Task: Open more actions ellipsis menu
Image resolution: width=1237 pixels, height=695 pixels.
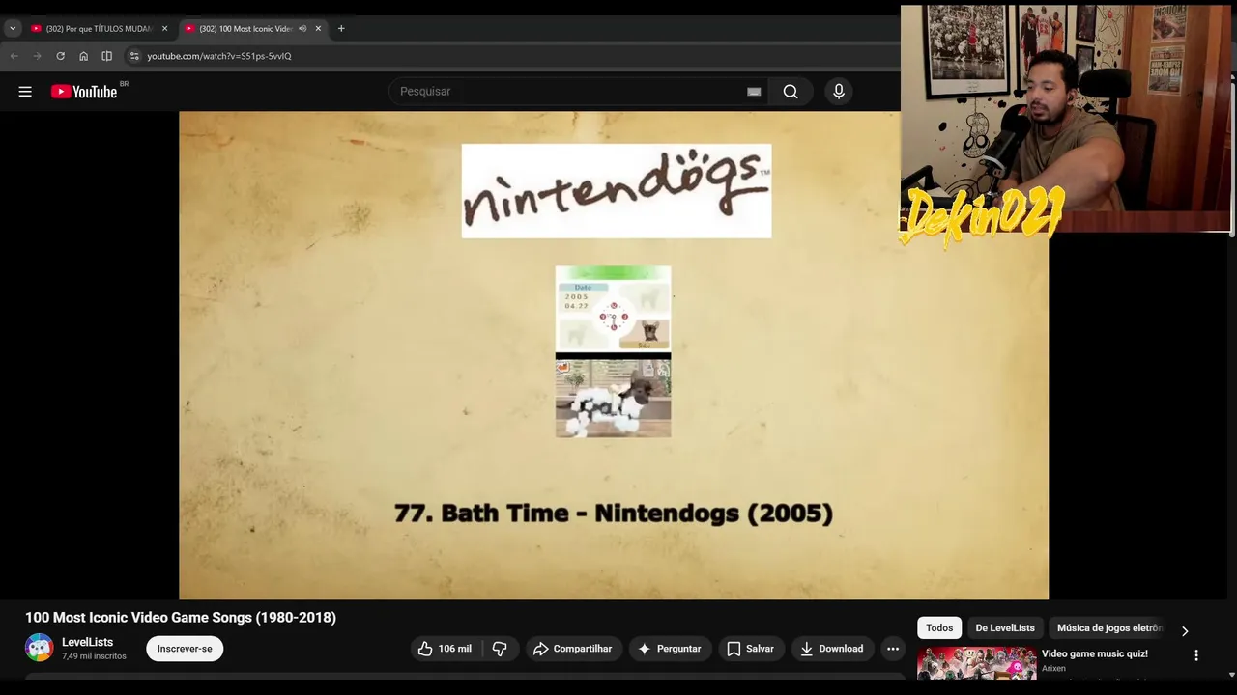Action: [x=893, y=649]
